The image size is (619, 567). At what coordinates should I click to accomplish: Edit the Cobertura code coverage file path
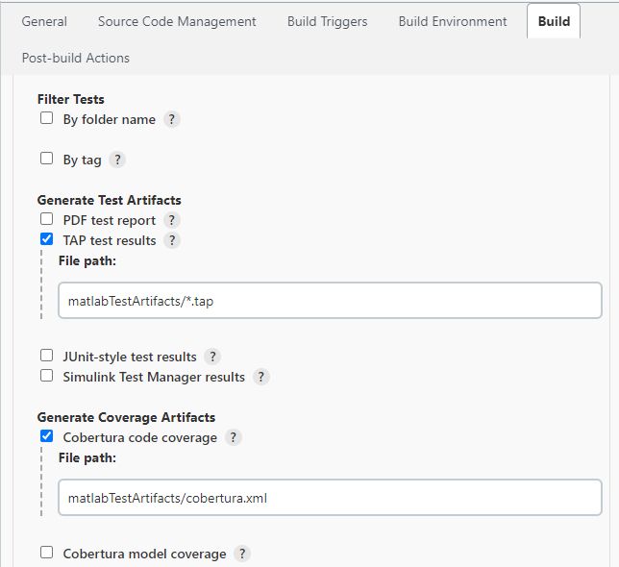tap(330, 497)
